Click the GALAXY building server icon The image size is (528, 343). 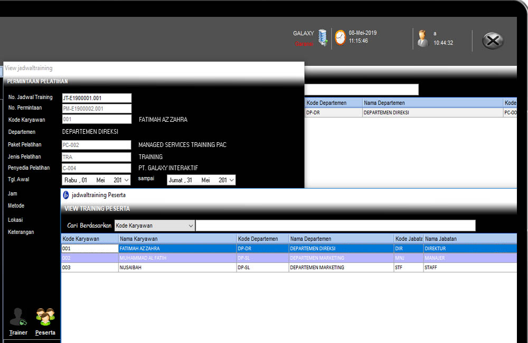click(323, 37)
